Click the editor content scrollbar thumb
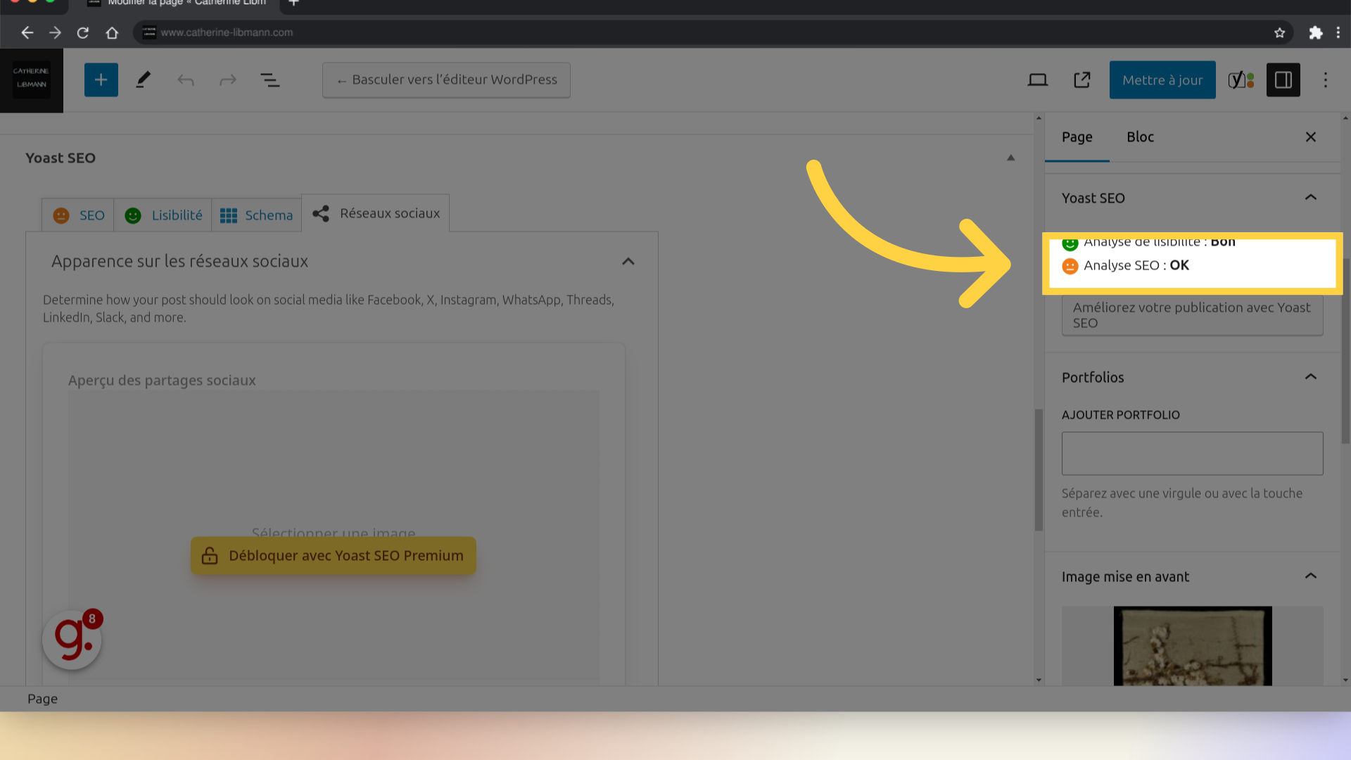 pyautogui.click(x=1039, y=470)
